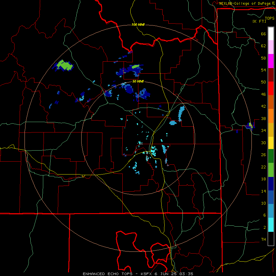This screenshot has width=276, height=276.
Task: Click the '[K FT]' units label
Action: coord(259,21)
